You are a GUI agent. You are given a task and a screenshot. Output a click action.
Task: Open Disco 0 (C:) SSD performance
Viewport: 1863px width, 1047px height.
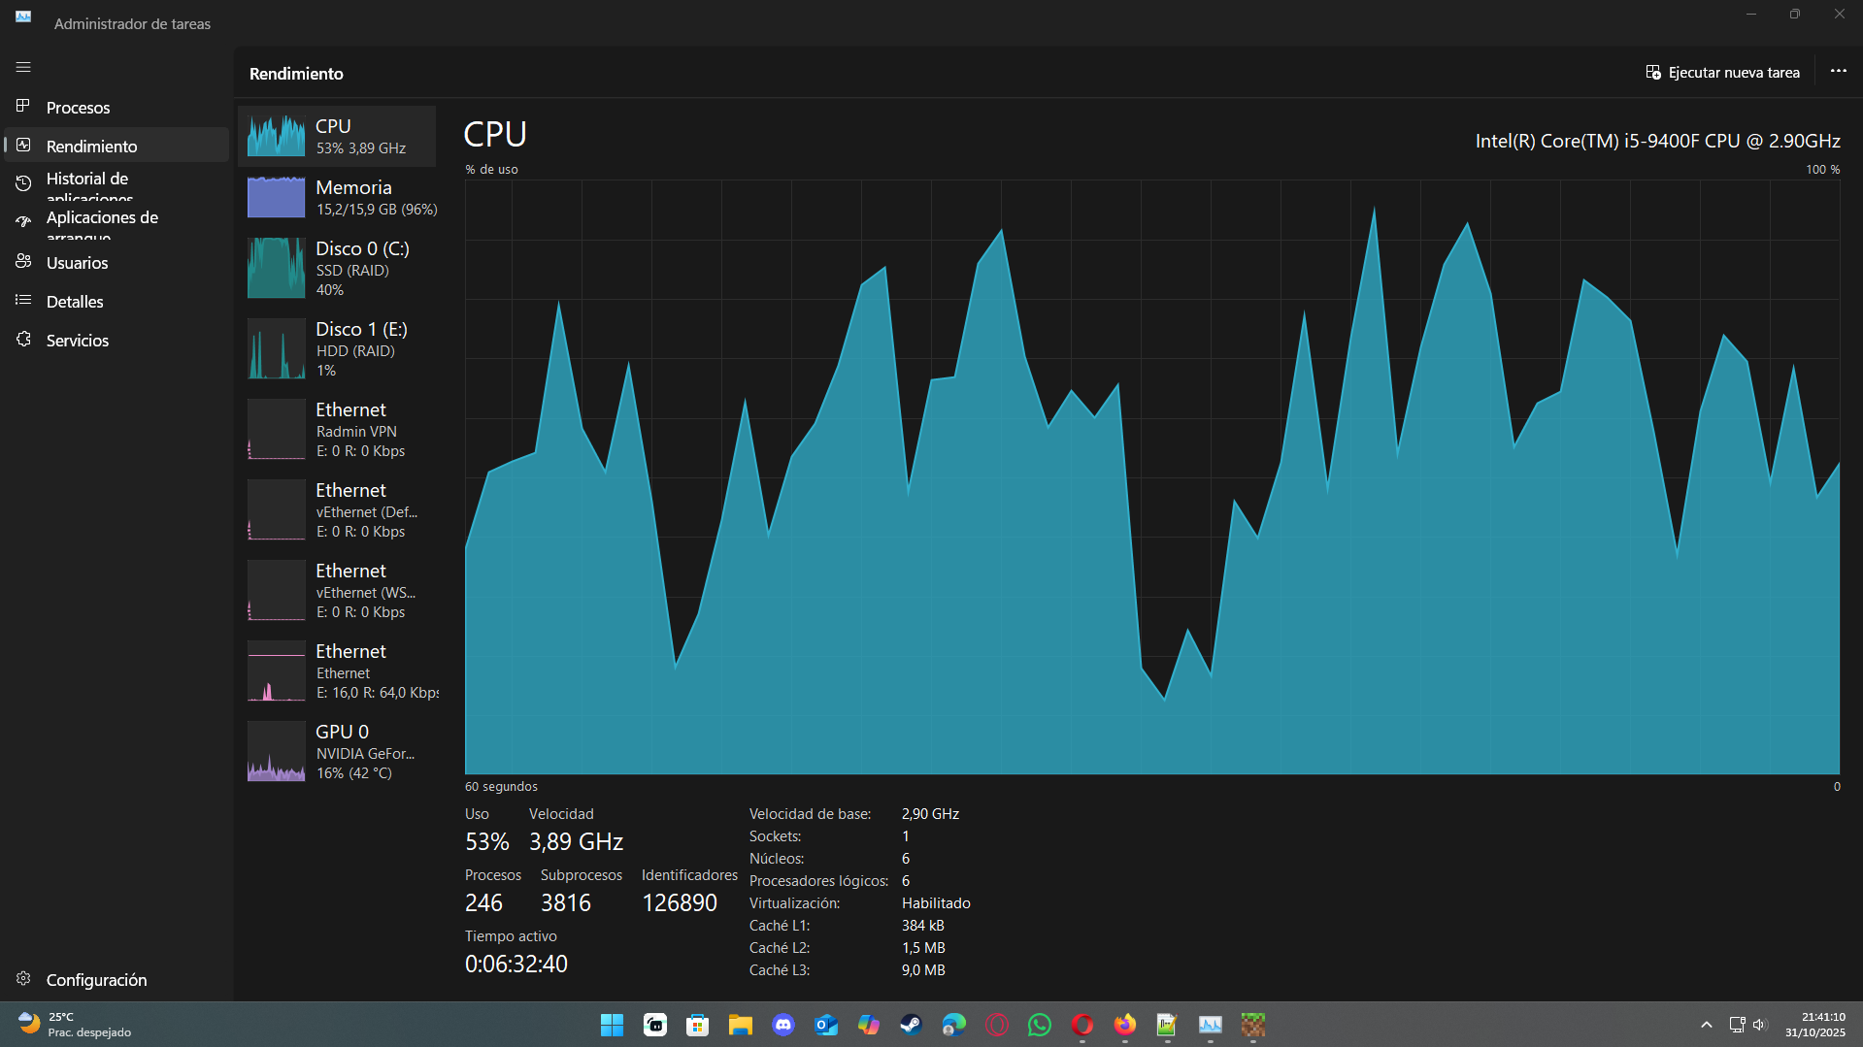pos(337,268)
